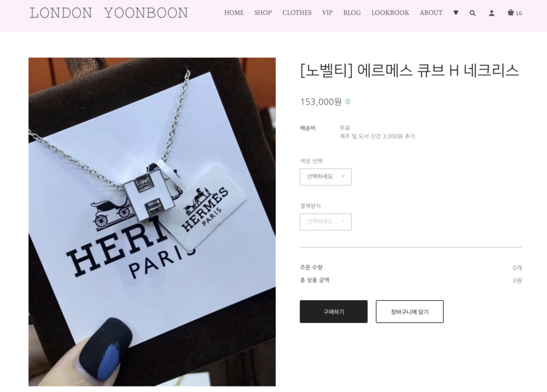Select the VIP menu item
Screen dimensions: 547x392
327,13
